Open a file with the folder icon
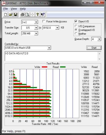 11,15
